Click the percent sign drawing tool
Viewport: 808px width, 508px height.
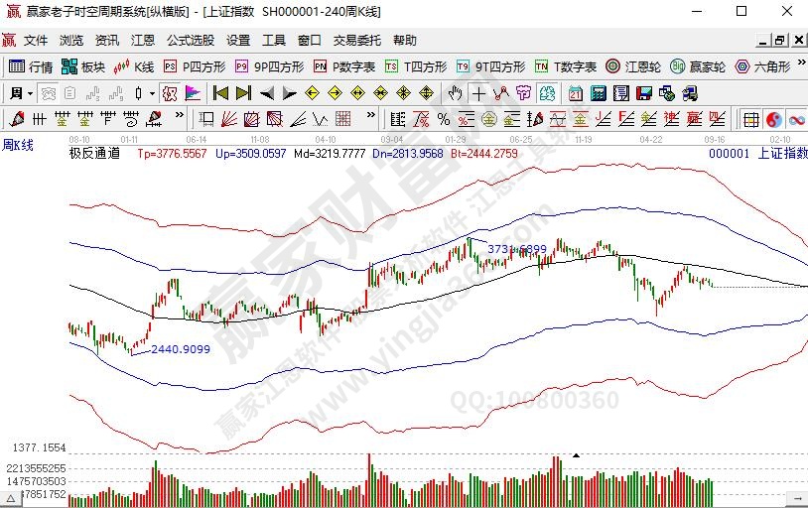[444, 119]
